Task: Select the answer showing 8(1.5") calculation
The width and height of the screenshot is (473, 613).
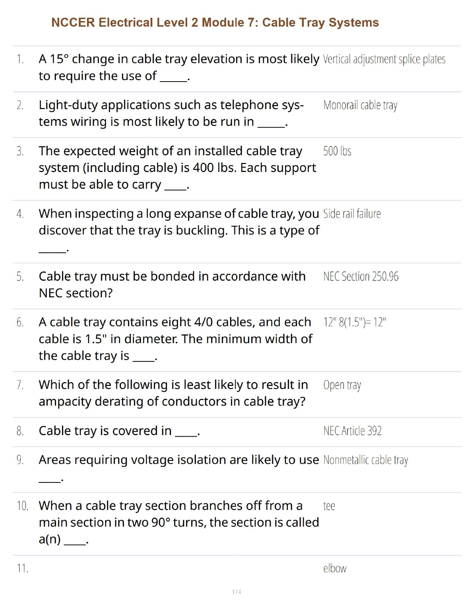Action: click(x=355, y=322)
